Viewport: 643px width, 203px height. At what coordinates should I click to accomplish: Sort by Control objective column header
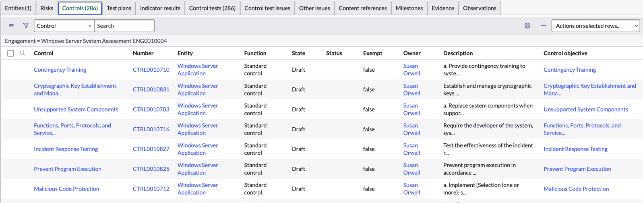point(565,53)
